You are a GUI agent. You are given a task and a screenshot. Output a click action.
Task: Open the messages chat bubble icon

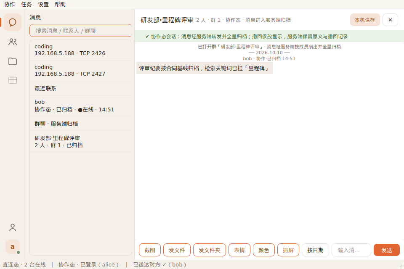click(12, 22)
